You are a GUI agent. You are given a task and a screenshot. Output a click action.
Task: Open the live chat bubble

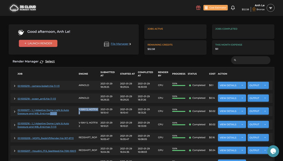click(x=273, y=151)
